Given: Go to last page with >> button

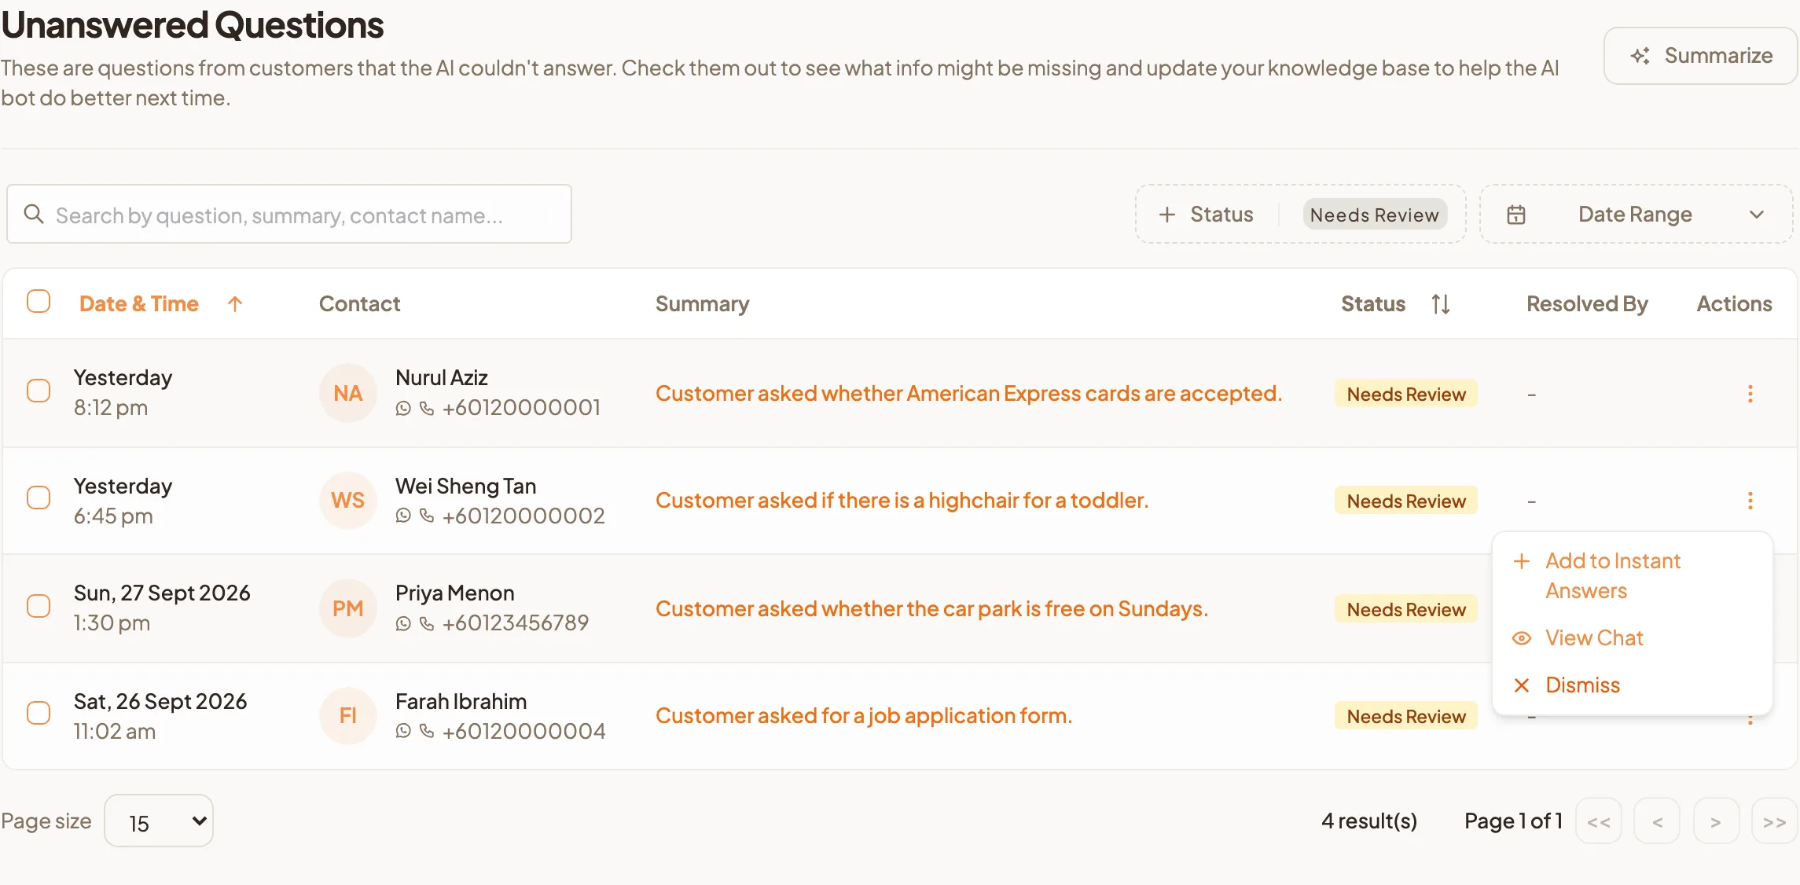Looking at the screenshot, I should click(1774, 822).
